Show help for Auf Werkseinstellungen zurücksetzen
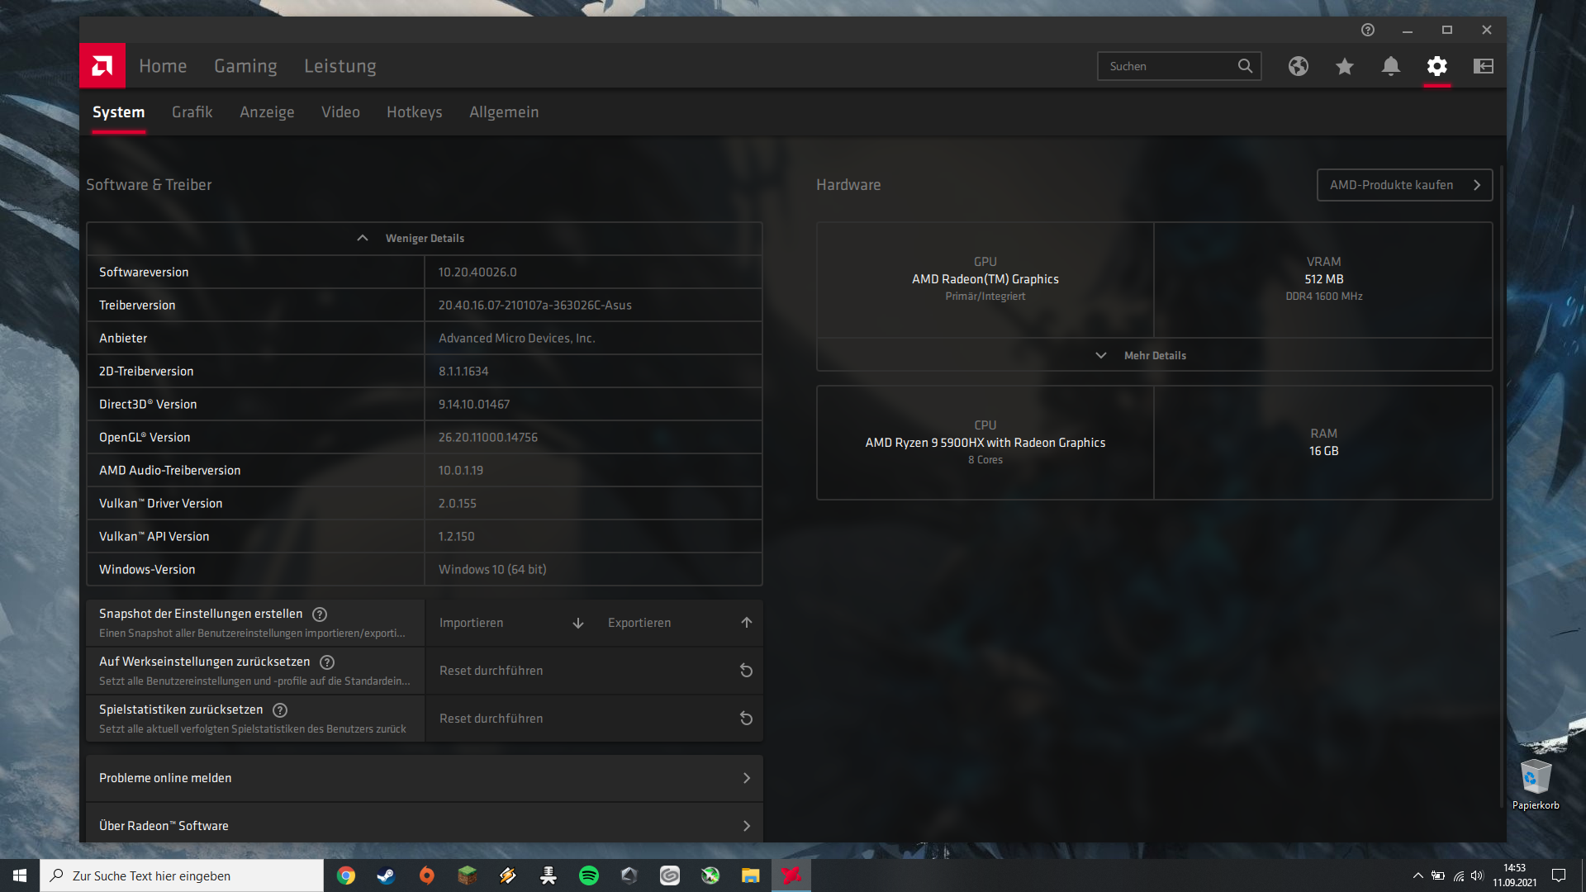 pos(327,662)
